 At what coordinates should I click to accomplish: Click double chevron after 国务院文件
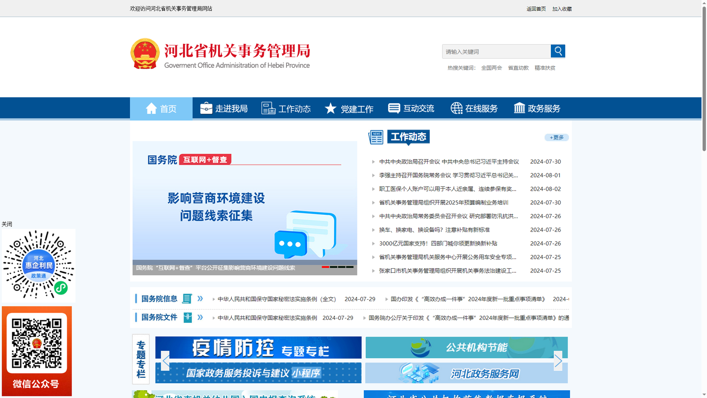click(200, 317)
